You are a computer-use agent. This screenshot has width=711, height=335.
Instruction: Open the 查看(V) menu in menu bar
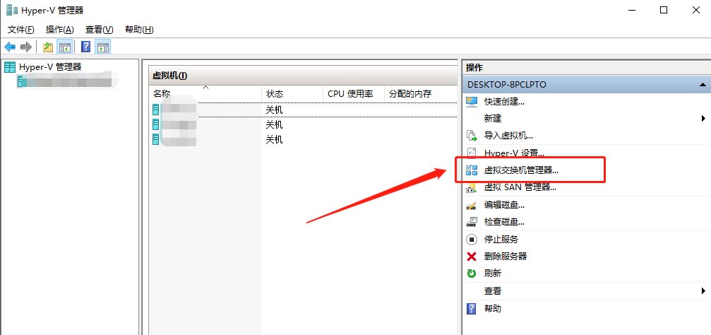click(x=100, y=30)
